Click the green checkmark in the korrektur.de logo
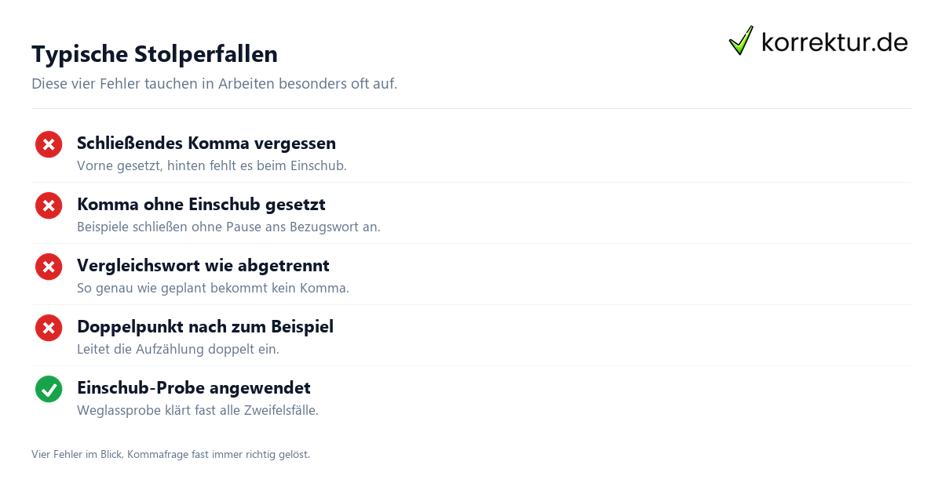 tap(741, 41)
